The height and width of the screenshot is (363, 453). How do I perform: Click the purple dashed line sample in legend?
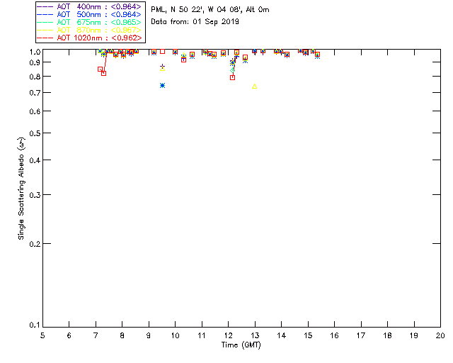click(x=45, y=6)
